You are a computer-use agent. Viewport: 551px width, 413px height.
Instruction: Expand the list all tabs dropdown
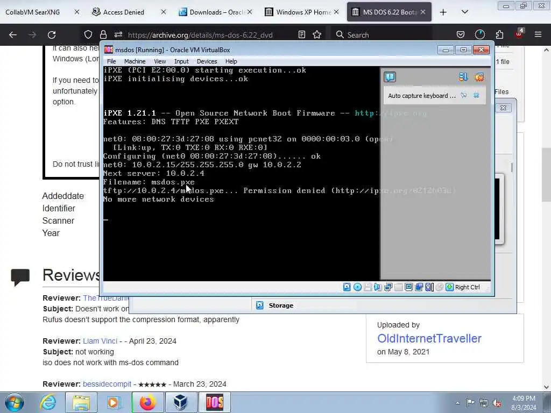coord(465,12)
